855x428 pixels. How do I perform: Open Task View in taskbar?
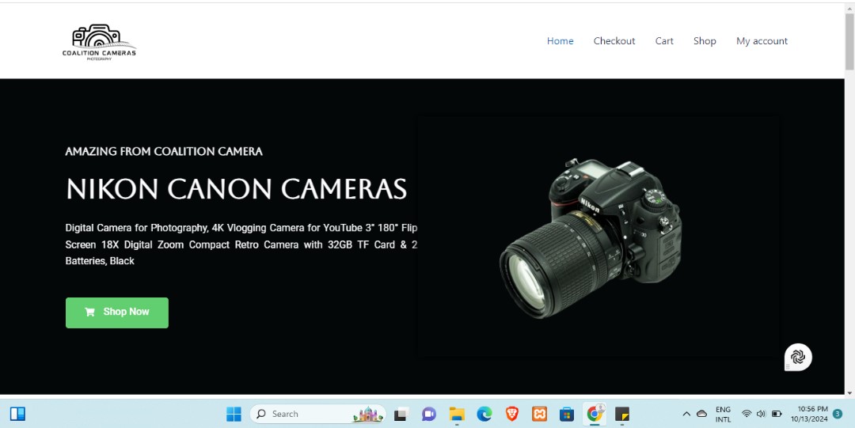tap(402, 415)
